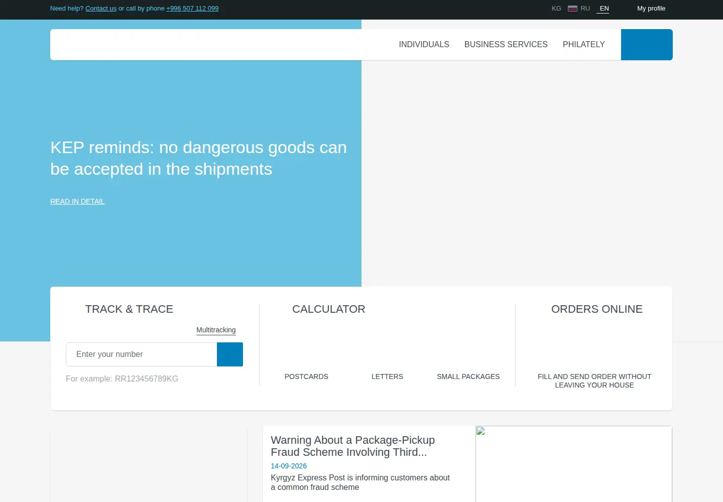Image resolution: width=723 pixels, height=502 pixels.
Task: Choose POSTCARDS in the calculator
Action: [x=306, y=376]
